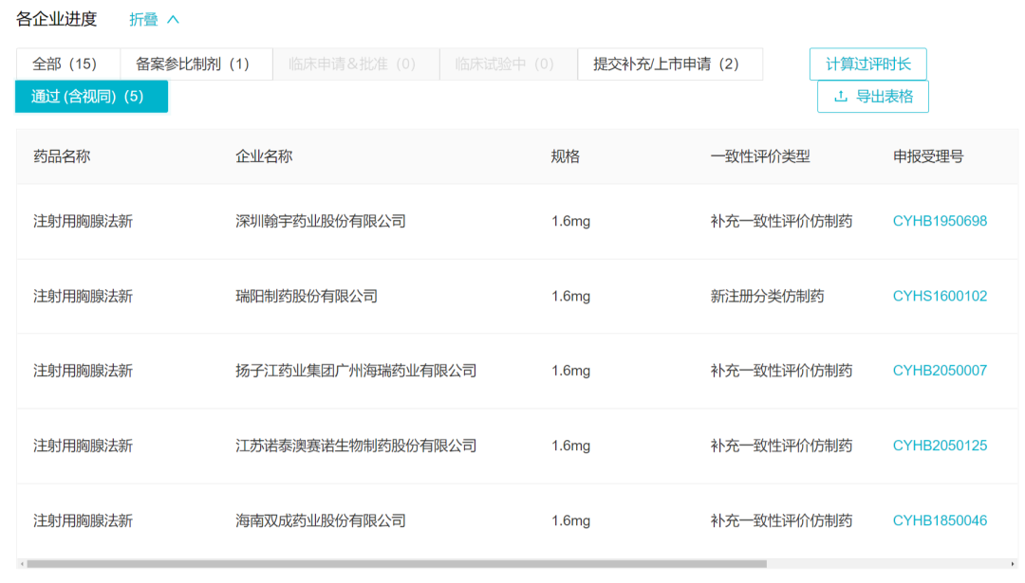Click the 计算过评时长 button
The width and height of the screenshot is (1025, 583).
pos(868,64)
